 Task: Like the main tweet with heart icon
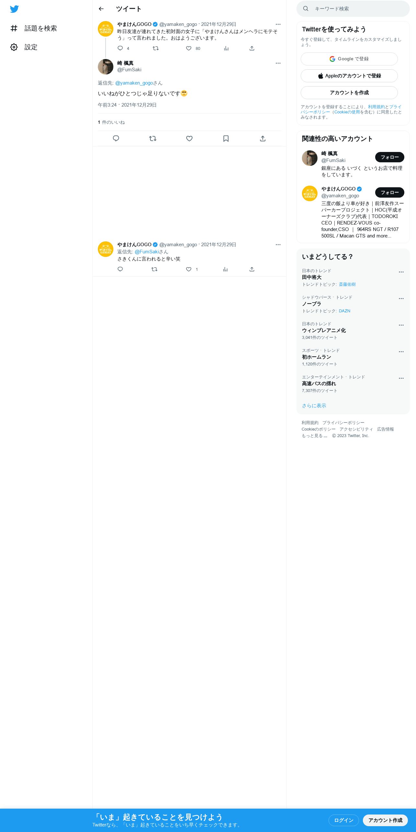(x=189, y=139)
